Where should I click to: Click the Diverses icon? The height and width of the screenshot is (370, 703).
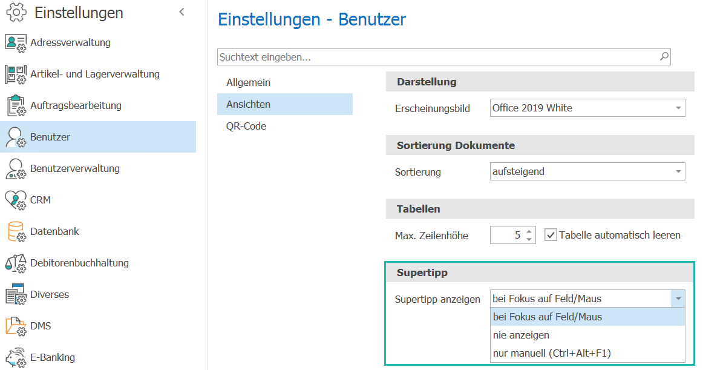click(x=16, y=294)
